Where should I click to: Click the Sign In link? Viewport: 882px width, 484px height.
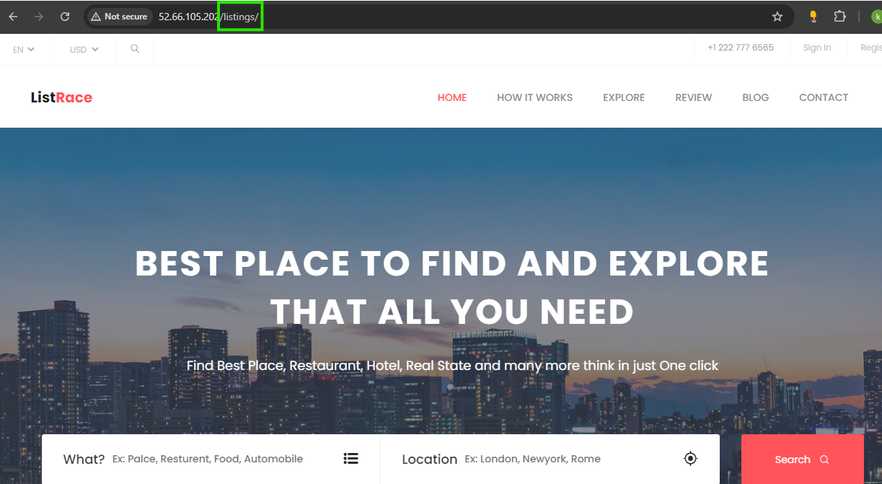[816, 48]
